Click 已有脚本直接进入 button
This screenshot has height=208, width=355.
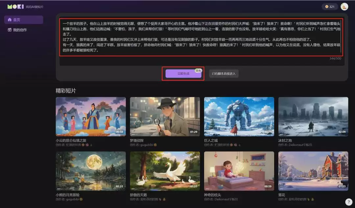click(224, 73)
